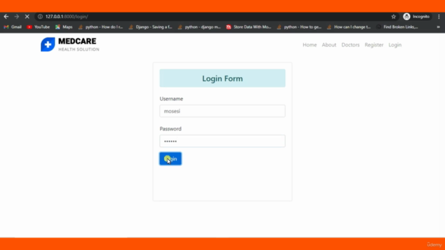
Task: Open 'Store Data With Mo...' bookmark
Action: (x=249, y=27)
